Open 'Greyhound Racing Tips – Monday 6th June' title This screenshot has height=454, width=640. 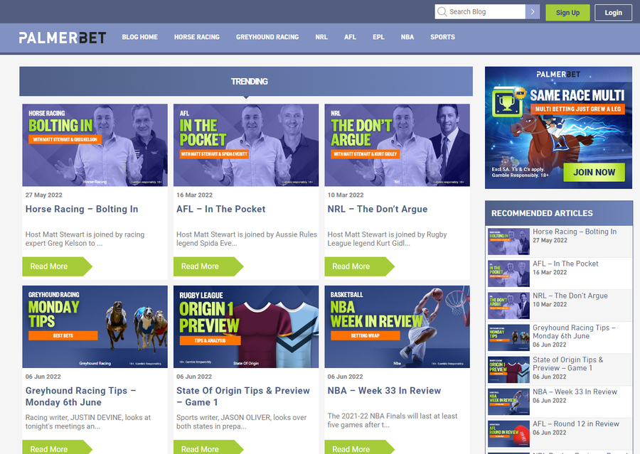(81, 396)
